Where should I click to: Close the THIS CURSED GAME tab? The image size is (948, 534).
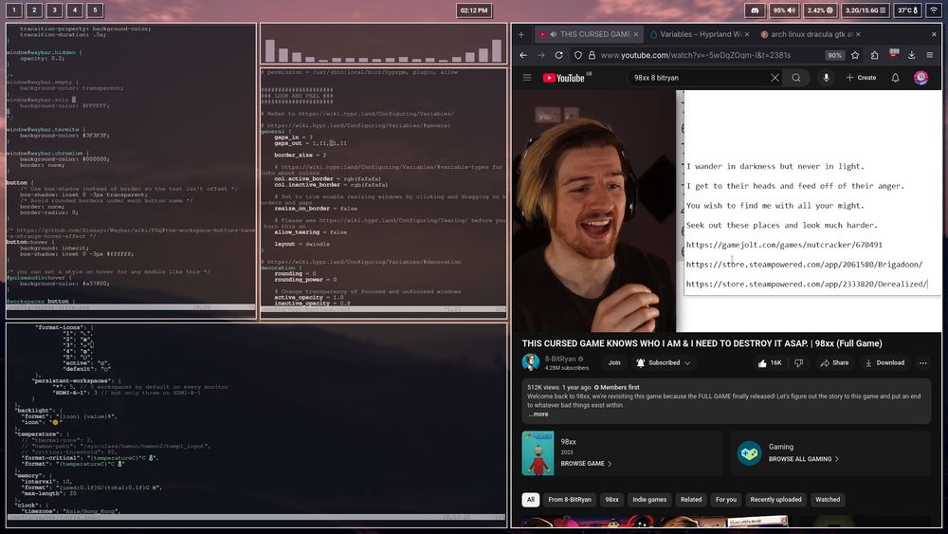point(635,34)
